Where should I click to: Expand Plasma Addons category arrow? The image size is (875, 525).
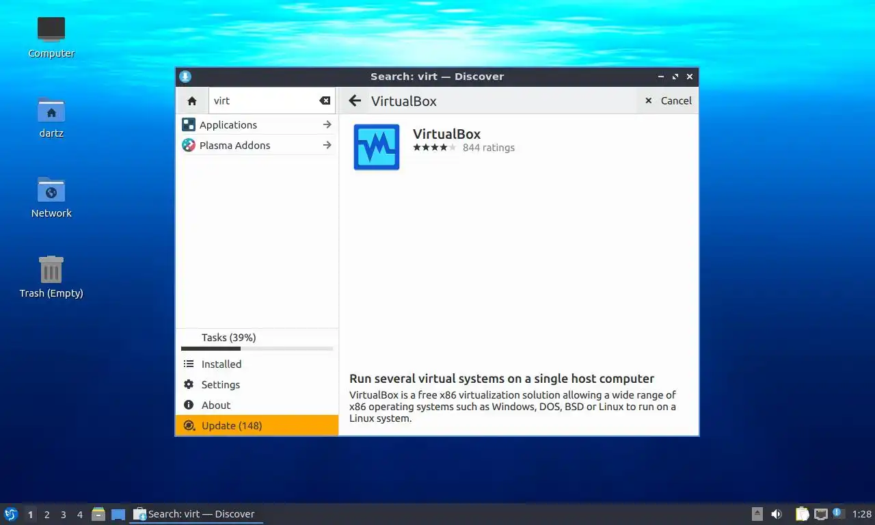pos(327,145)
